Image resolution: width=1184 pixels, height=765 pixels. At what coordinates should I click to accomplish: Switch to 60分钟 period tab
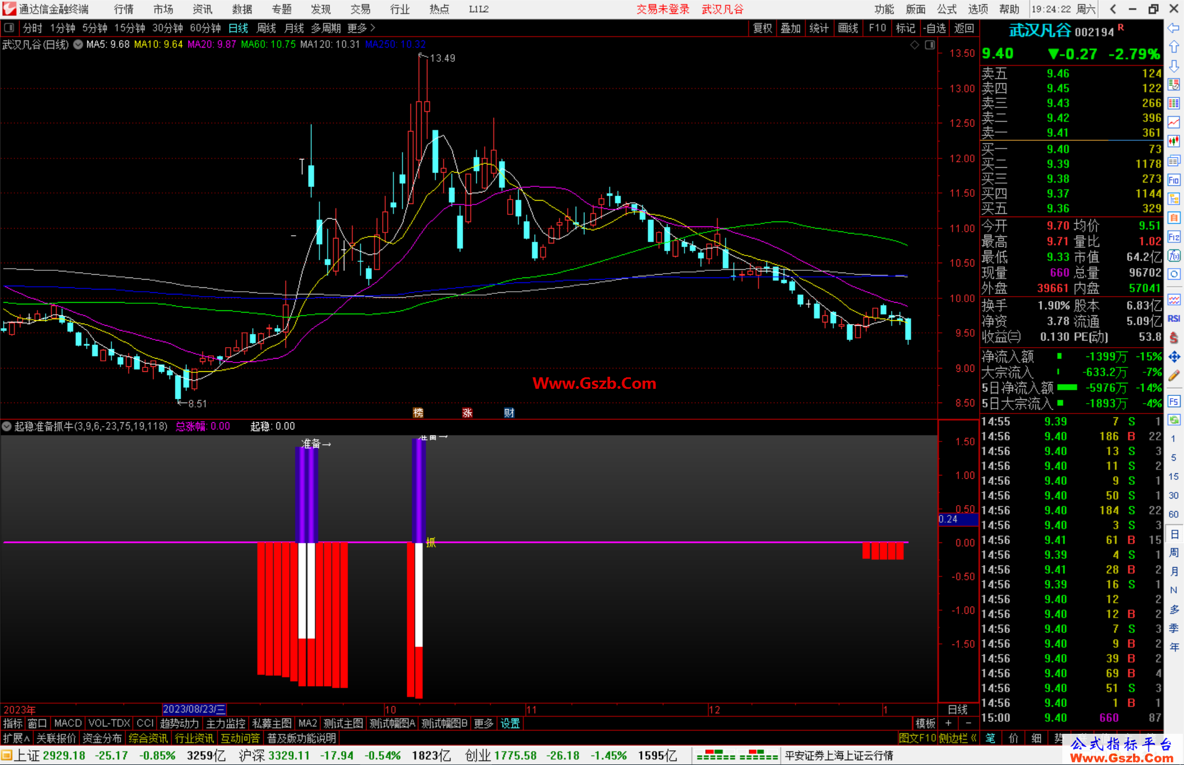tap(205, 28)
